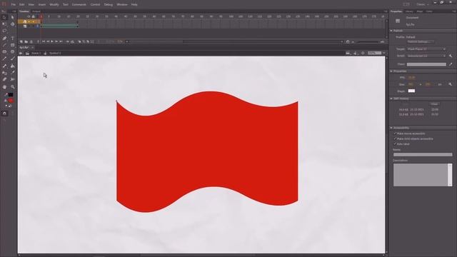Image resolution: width=457 pixels, height=257 pixels.
Task: Toggle Snap to Objects magnet in toolbar
Action: tap(4, 114)
